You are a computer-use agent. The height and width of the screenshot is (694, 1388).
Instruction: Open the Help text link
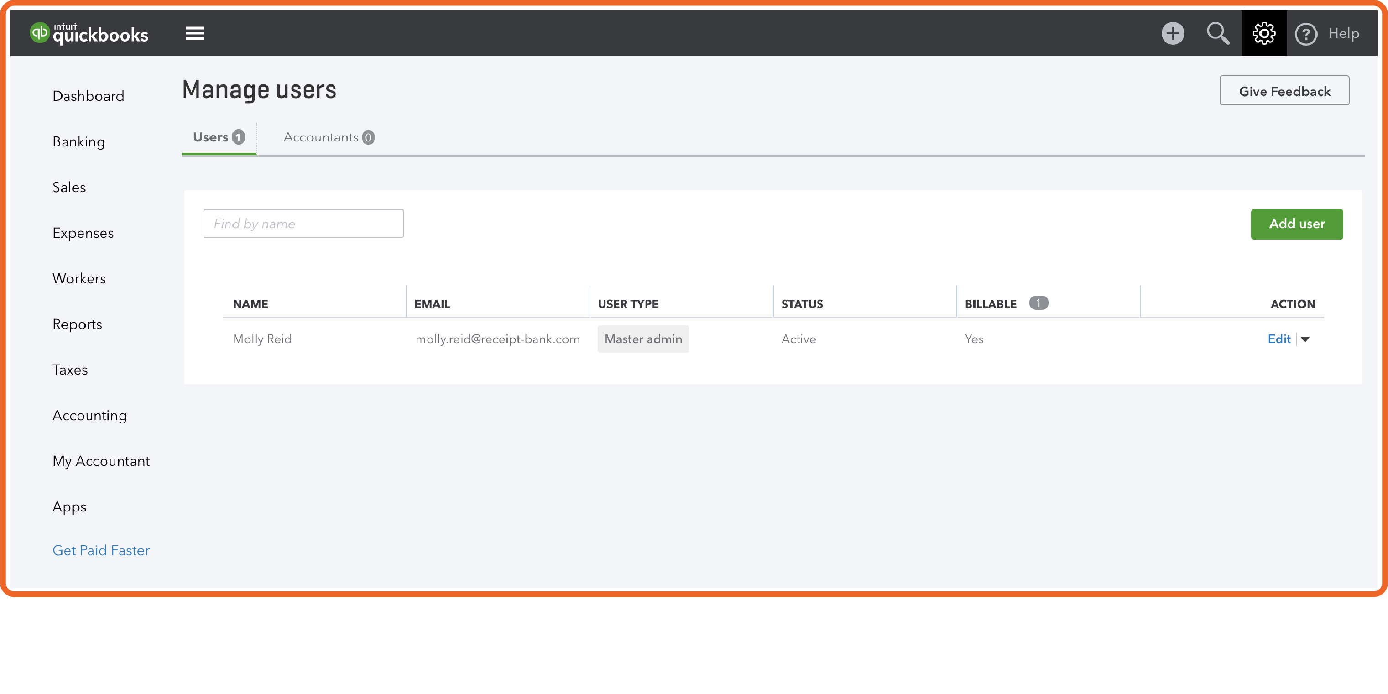1343,33
